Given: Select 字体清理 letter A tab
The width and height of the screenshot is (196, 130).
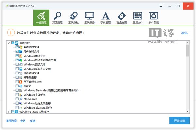Looking at the screenshot, I should click(x=106, y=18).
